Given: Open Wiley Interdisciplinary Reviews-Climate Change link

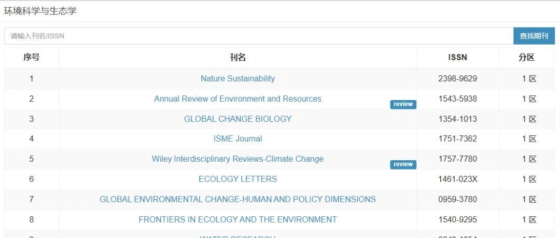Looking at the screenshot, I should tap(237, 159).
